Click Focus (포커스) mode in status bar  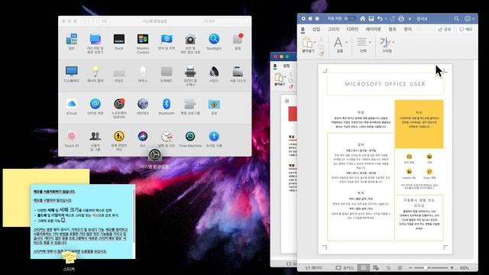click(345, 267)
